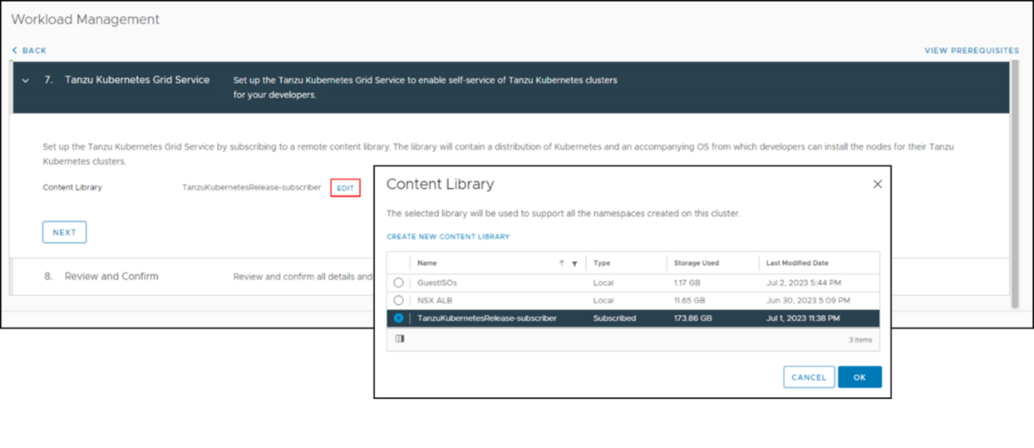The image size is (1034, 448).
Task: Select the NSX ALB radio button
Action: (x=398, y=300)
